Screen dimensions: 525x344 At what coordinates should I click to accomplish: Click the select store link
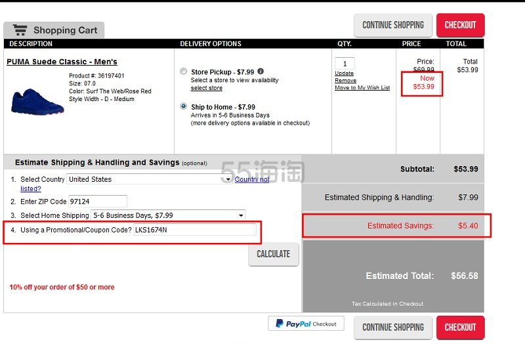[207, 88]
